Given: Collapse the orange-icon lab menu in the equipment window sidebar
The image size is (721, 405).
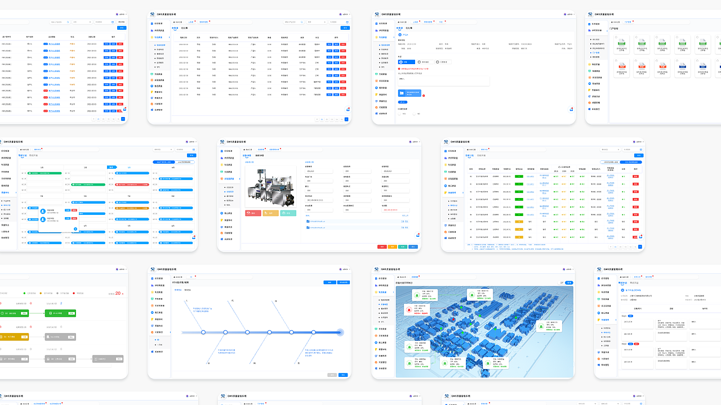Looking at the screenshot, I should [229, 178].
